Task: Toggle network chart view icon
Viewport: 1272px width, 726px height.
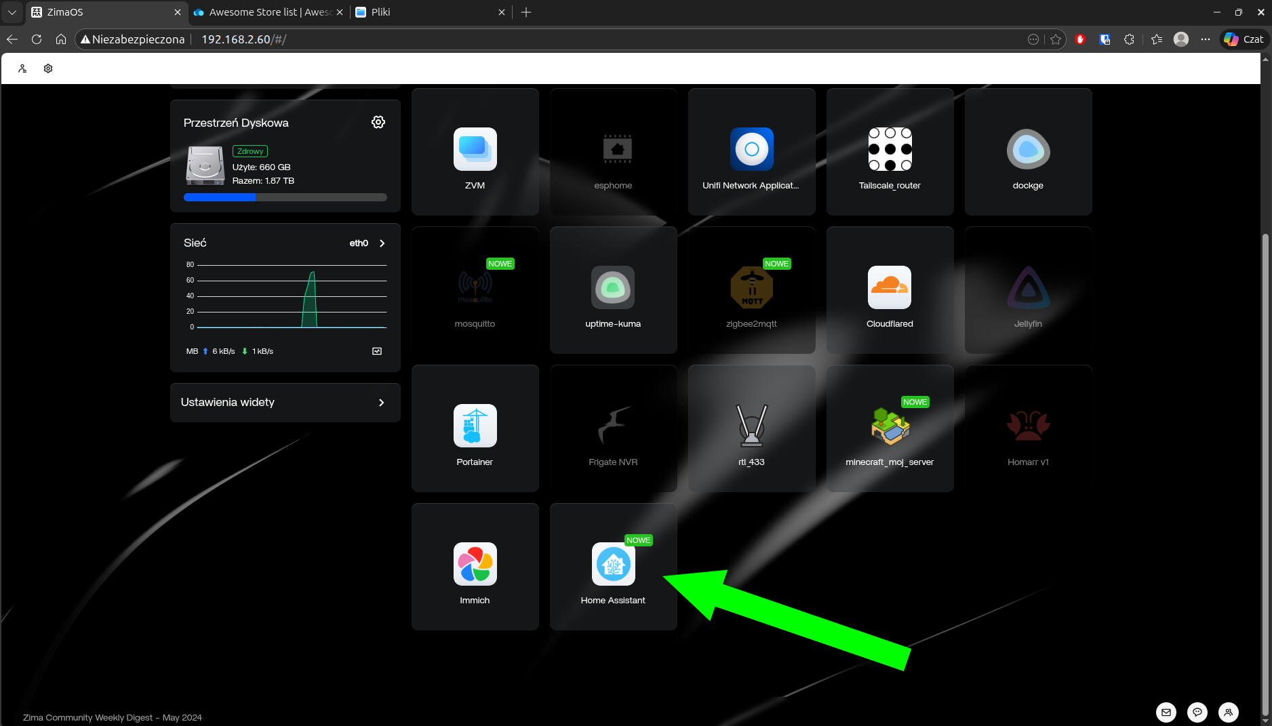Action: (377, 351)
